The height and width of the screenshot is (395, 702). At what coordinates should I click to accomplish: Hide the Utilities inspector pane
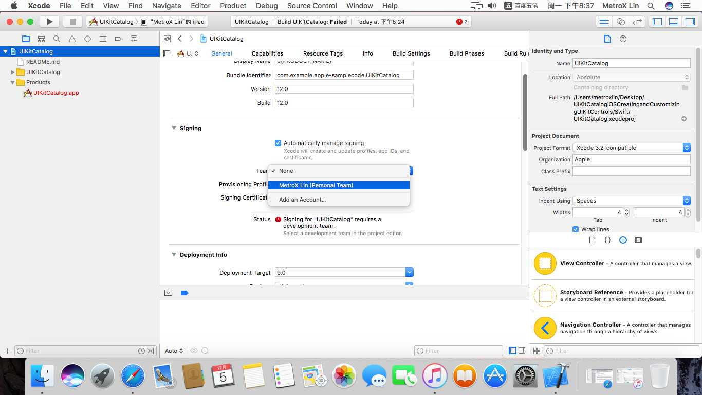[690, 22]
